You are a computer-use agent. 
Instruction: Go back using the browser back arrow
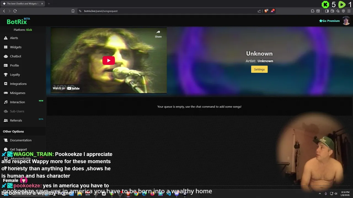4,11
